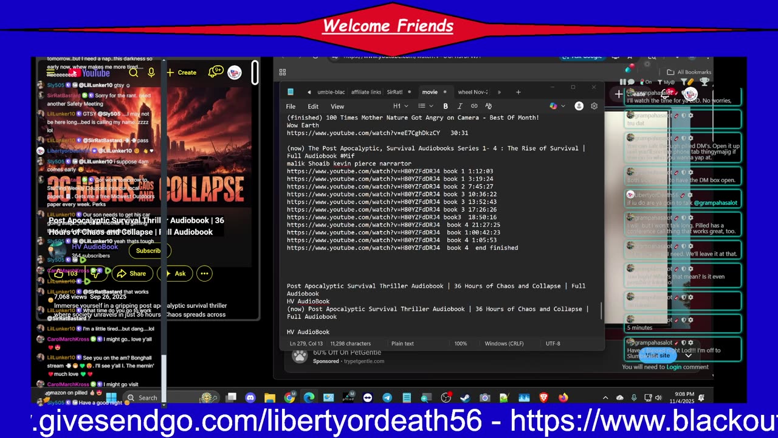
Task: Open the Windows Start button
Action: click(111, 398)
